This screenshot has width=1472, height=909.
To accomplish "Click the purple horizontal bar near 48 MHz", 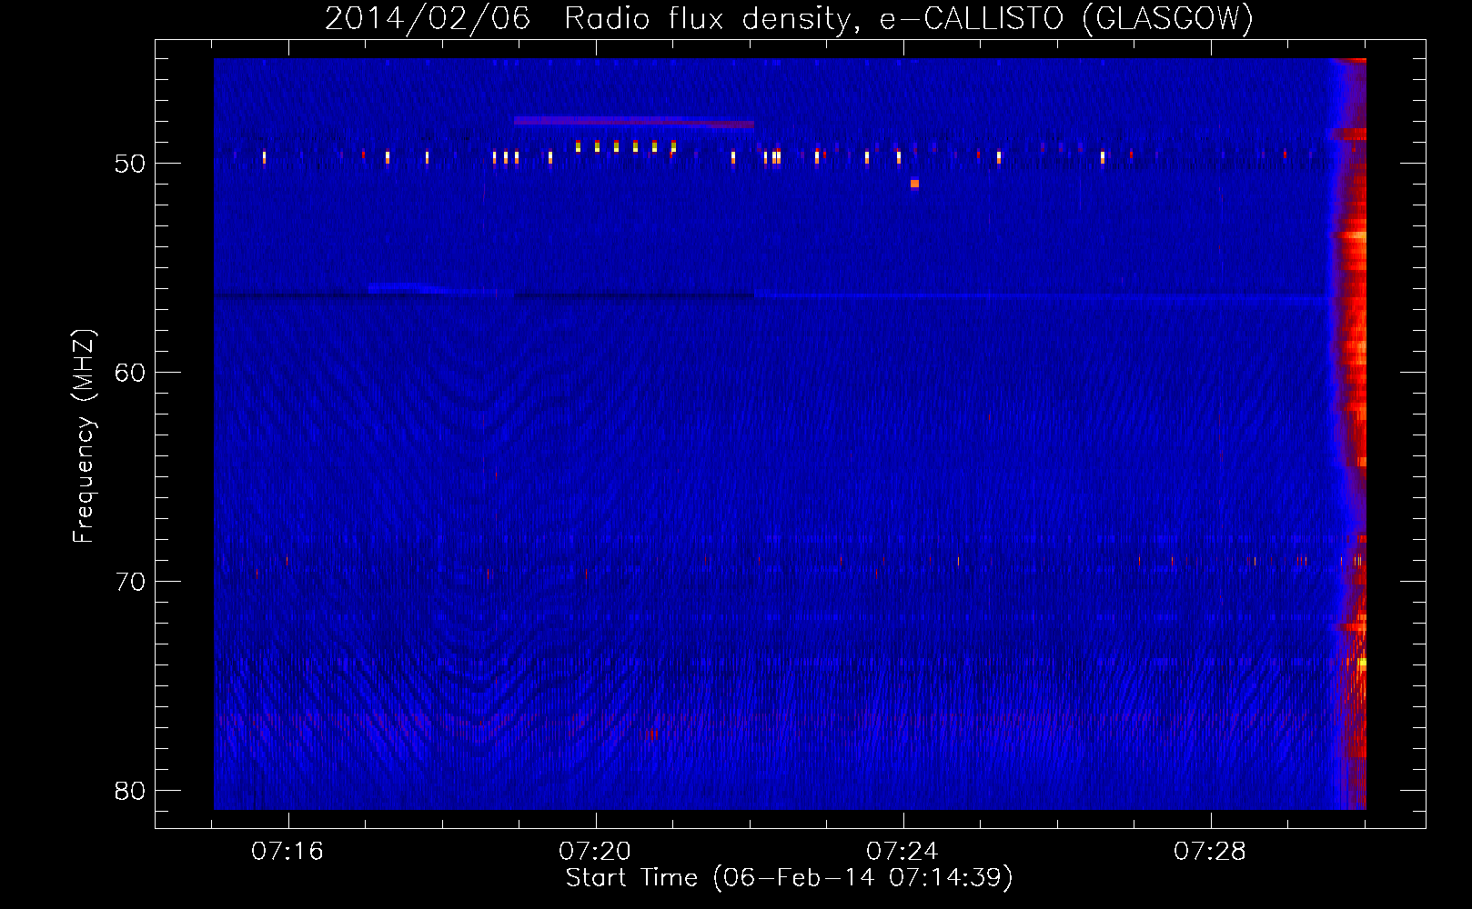I will tap(634, 122).
